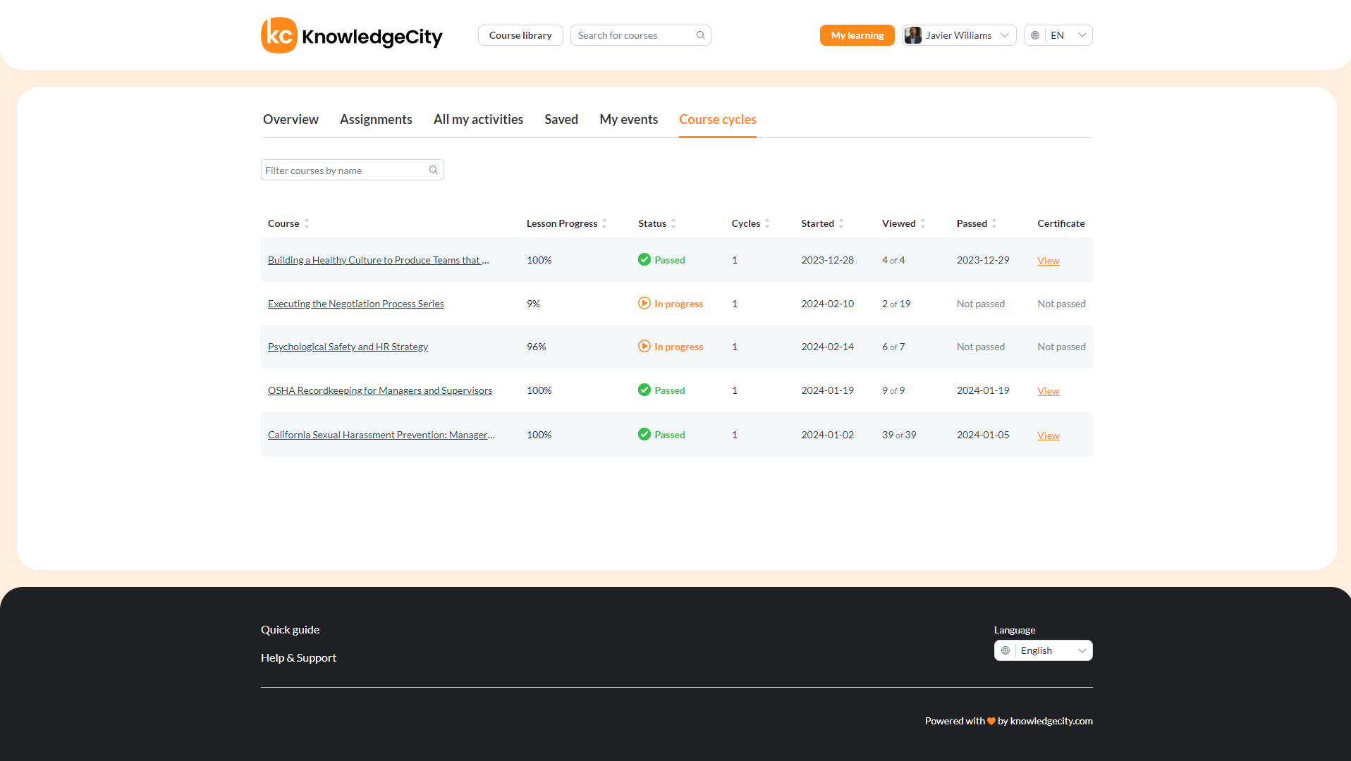The height and width of the screenshot is (761, 1351).
Task: Click the My learning button
Action: (856, 35)
